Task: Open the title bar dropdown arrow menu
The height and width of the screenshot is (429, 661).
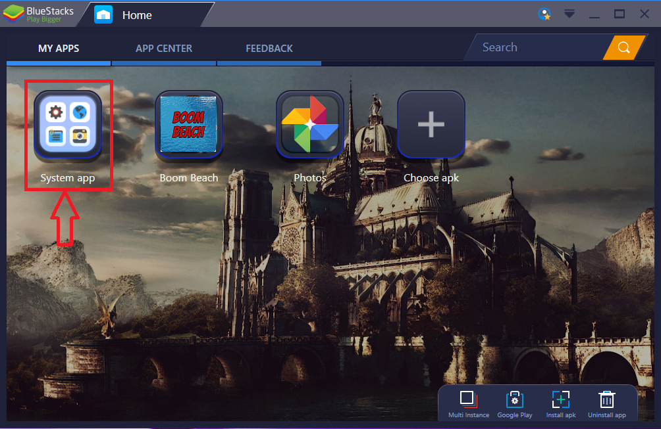Action: [x=569, y=14]
